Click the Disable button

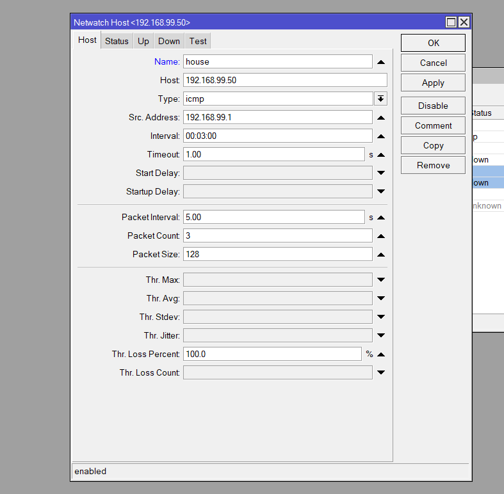(x=433, y=106)
